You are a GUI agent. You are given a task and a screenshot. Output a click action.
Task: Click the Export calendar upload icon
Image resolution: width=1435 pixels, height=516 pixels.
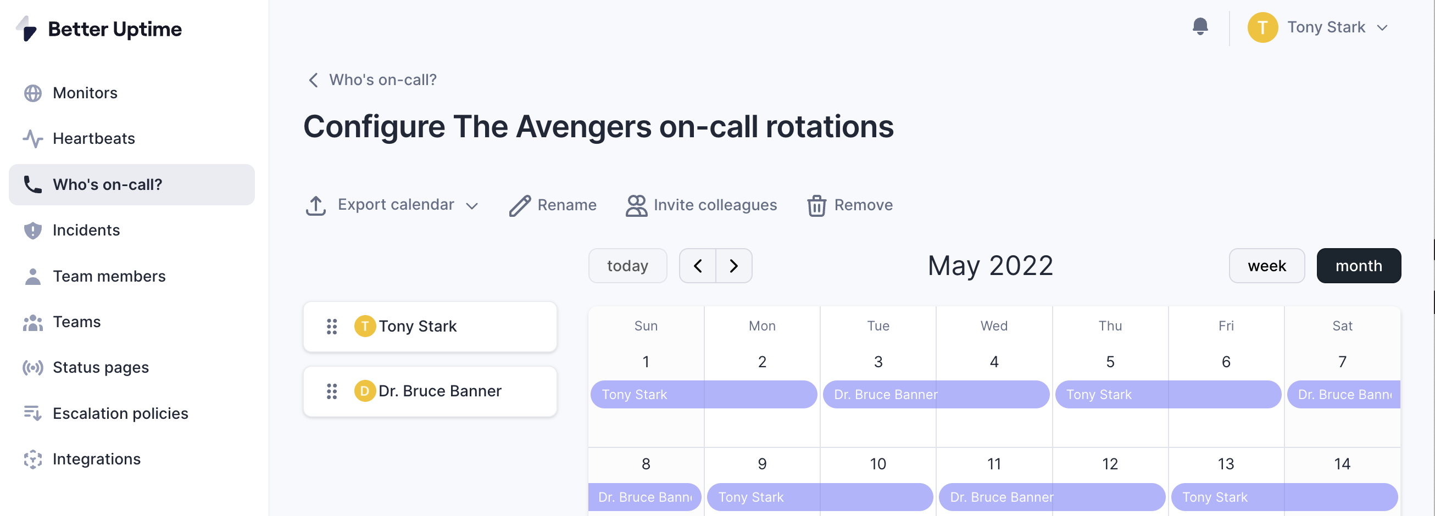click(315, 205)
